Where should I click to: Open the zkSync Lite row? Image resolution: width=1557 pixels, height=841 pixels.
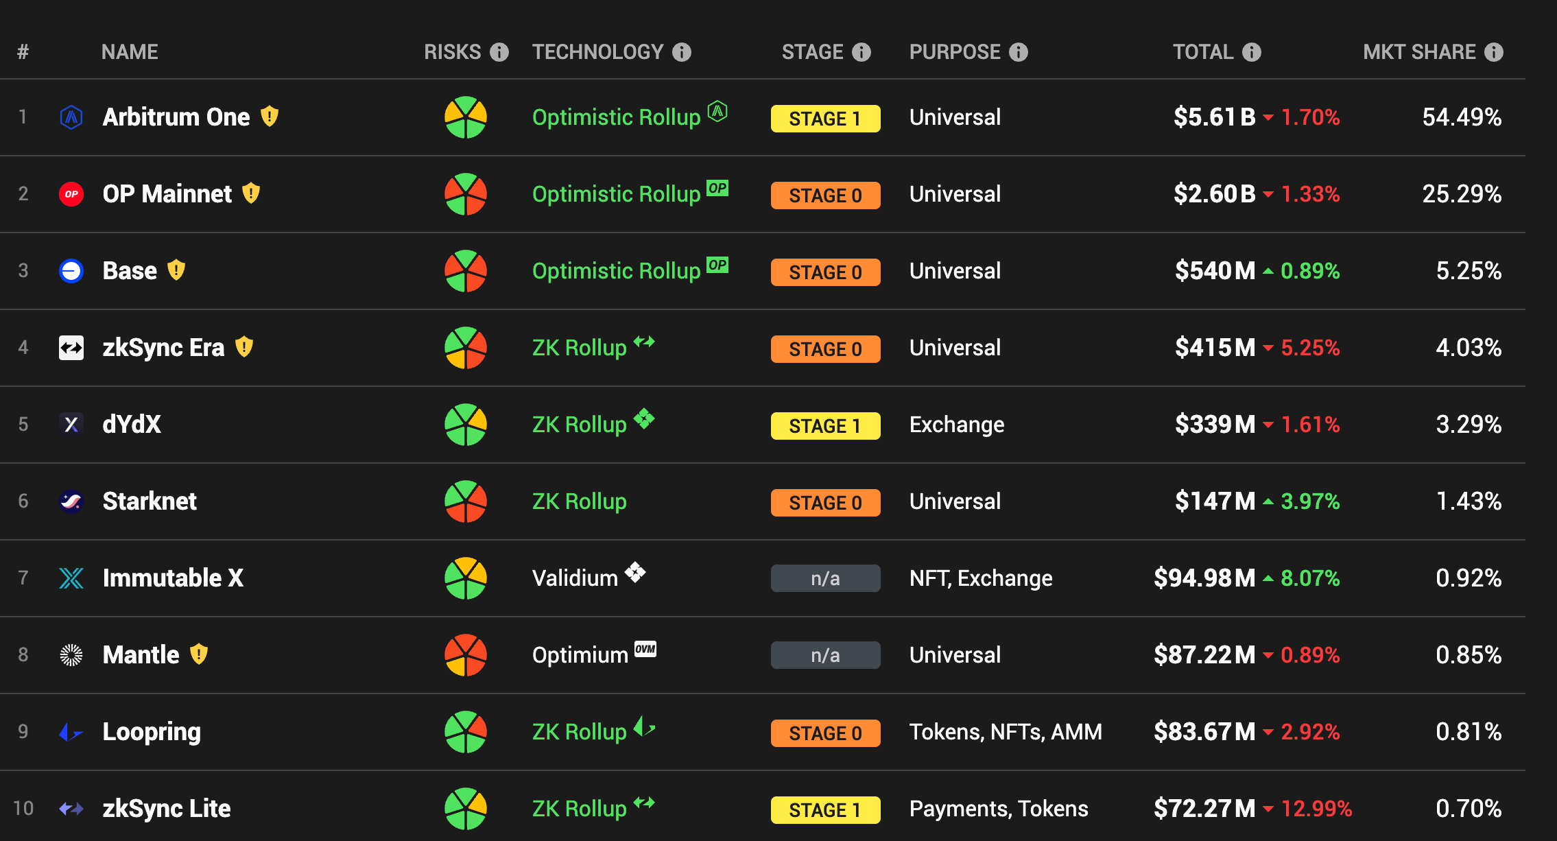(166, 809)
